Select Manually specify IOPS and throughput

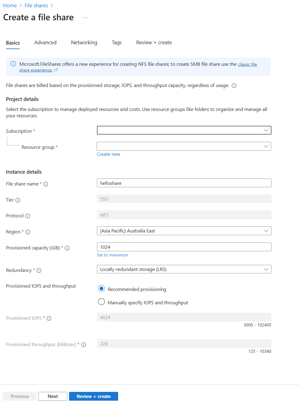tap(101, 302)
